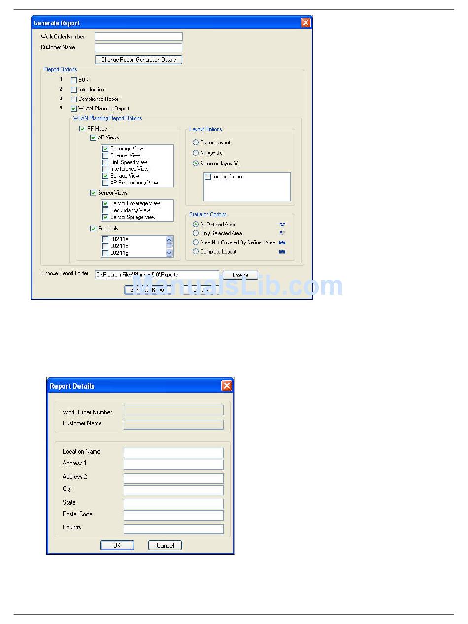This screenshot has height=624, width=468.
Task: Click Change Report Generation Details button
Action: pyautogui.click(x=138, y=60)
